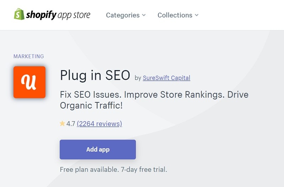Expand the chevron next to Collections
The width and height of the screenshot is (284, 187).
click(197, 15)
